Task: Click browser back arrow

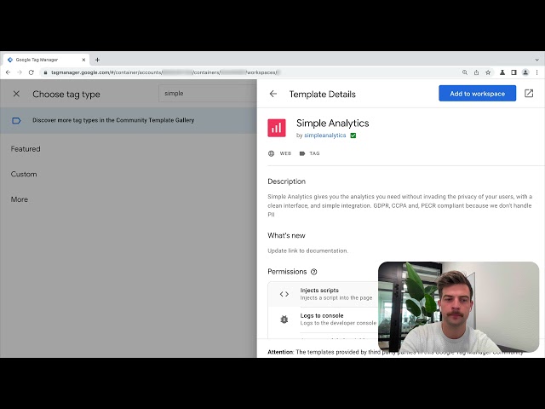Action: (8, 72)
